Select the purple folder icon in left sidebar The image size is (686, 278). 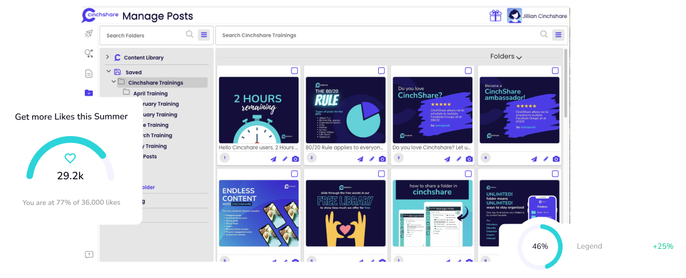tap(89, 92)
